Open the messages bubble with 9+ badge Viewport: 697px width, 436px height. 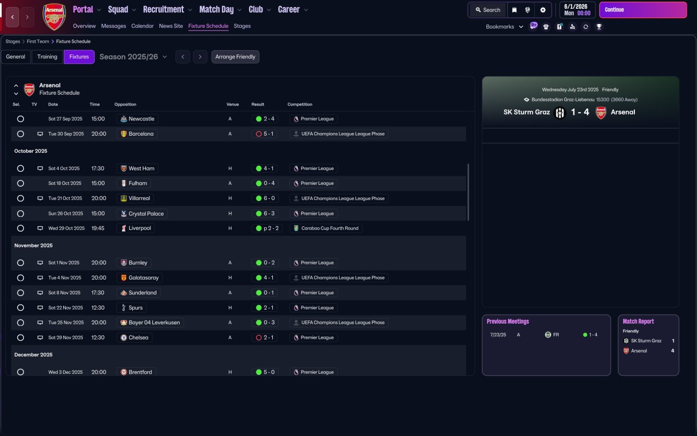coord(533,26)
